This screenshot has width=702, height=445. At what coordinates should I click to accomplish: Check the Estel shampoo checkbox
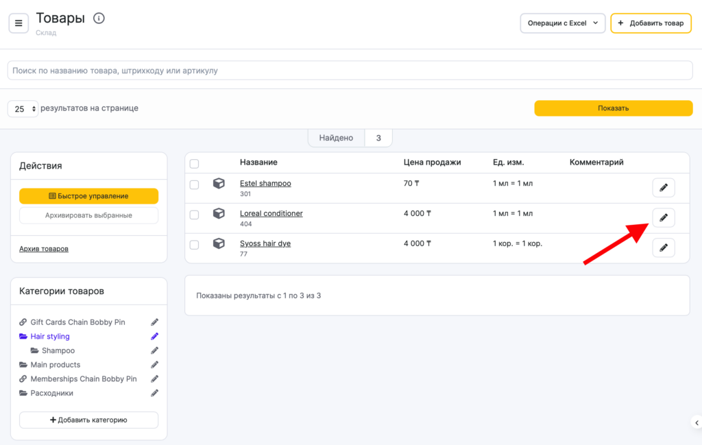coord(194,185)
